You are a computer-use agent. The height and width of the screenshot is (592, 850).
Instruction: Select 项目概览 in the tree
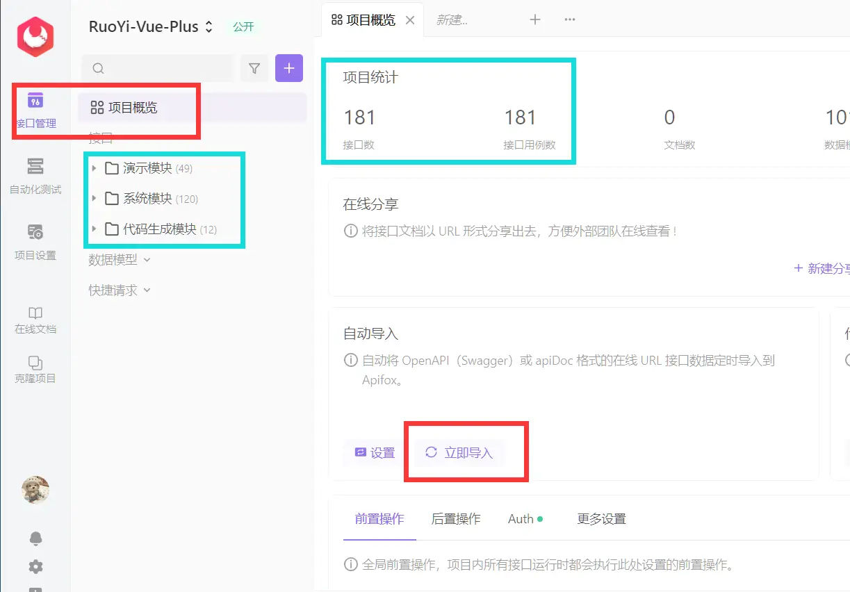coord(193,108)
